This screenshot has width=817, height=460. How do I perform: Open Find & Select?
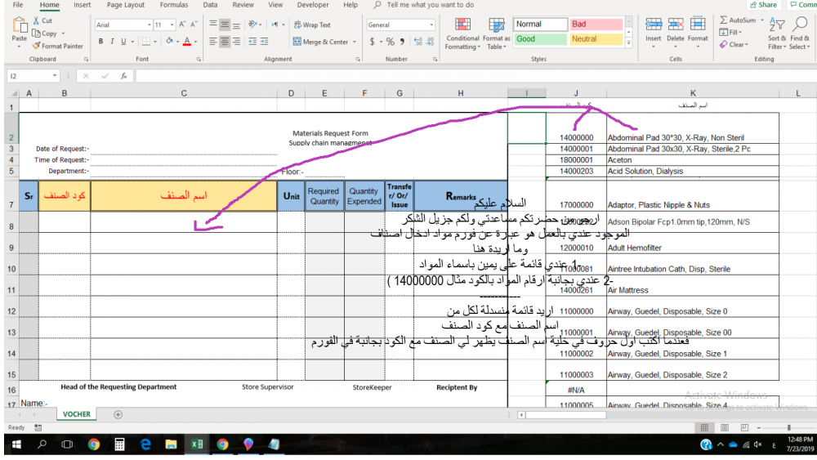tap(800, 33)
